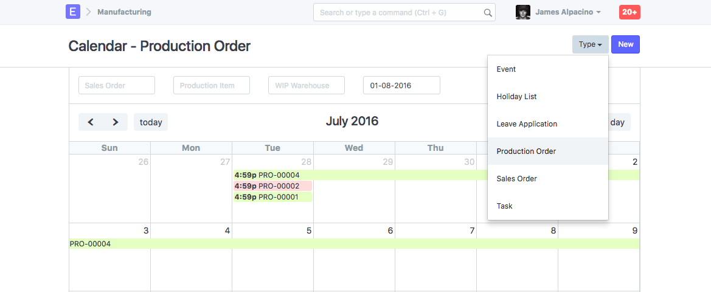This screenshot has height=292, width=711.
Task: Select Event from the Type menu
Action: pyautogui.click(x=506, y=69)
